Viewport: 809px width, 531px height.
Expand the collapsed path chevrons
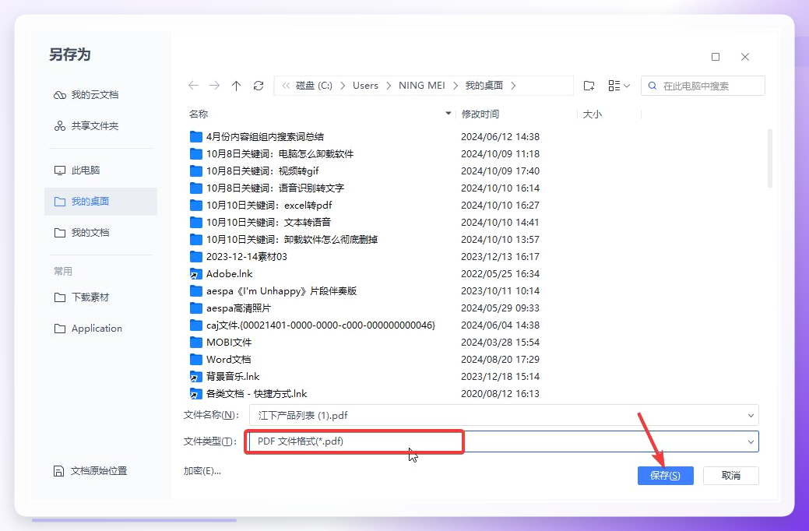pos(285,86)
